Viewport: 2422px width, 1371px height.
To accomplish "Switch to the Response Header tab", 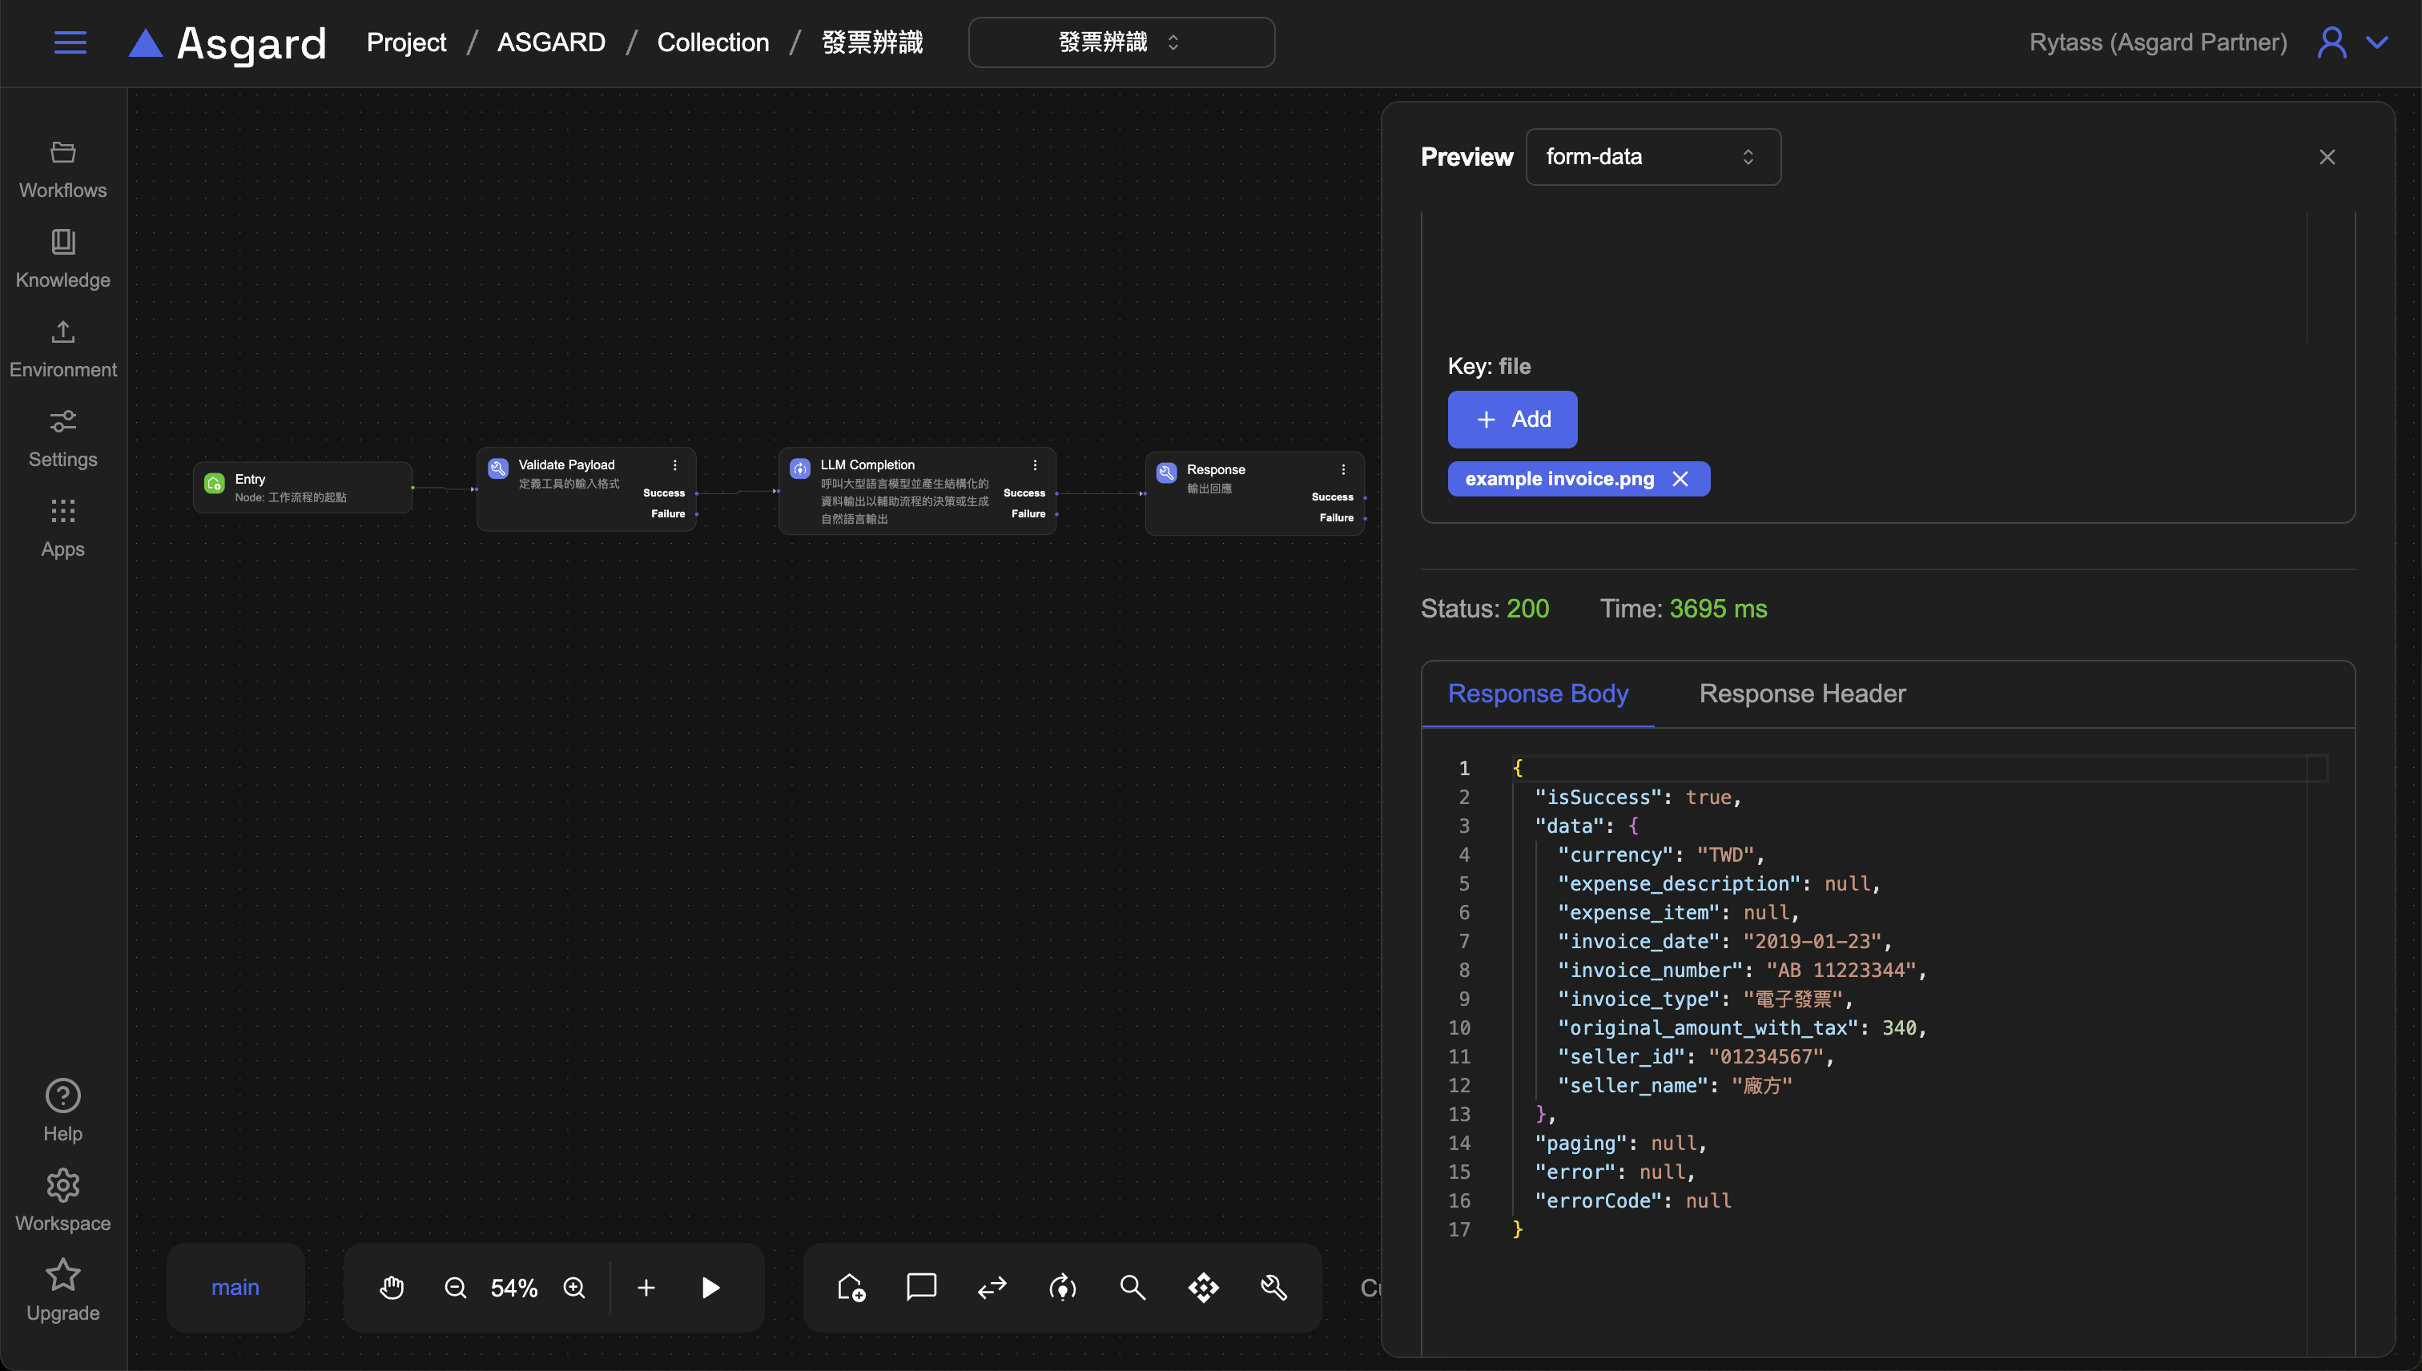I will [1801, 693].
